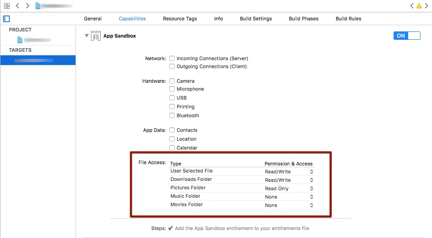432x238 pixels.
Task: Toggle the project navigator sidebar icon
Action: tap(6, 19)
